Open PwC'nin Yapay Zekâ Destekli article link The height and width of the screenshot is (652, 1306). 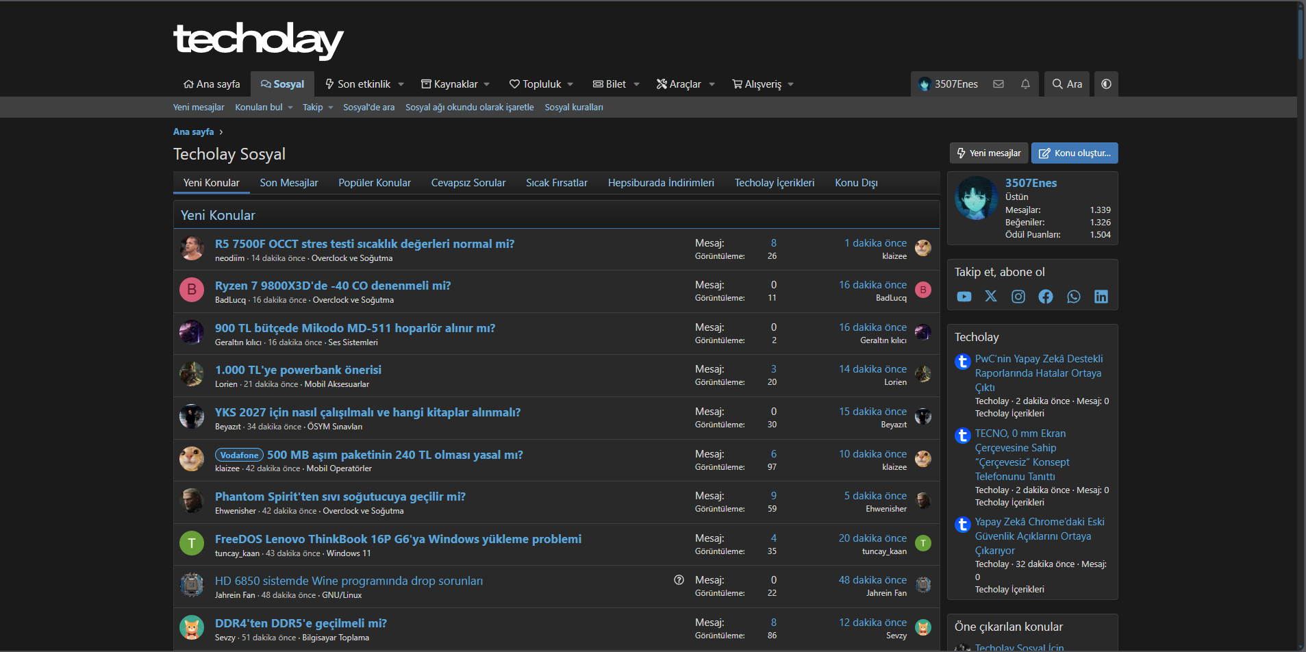(x=1039, y=373)
